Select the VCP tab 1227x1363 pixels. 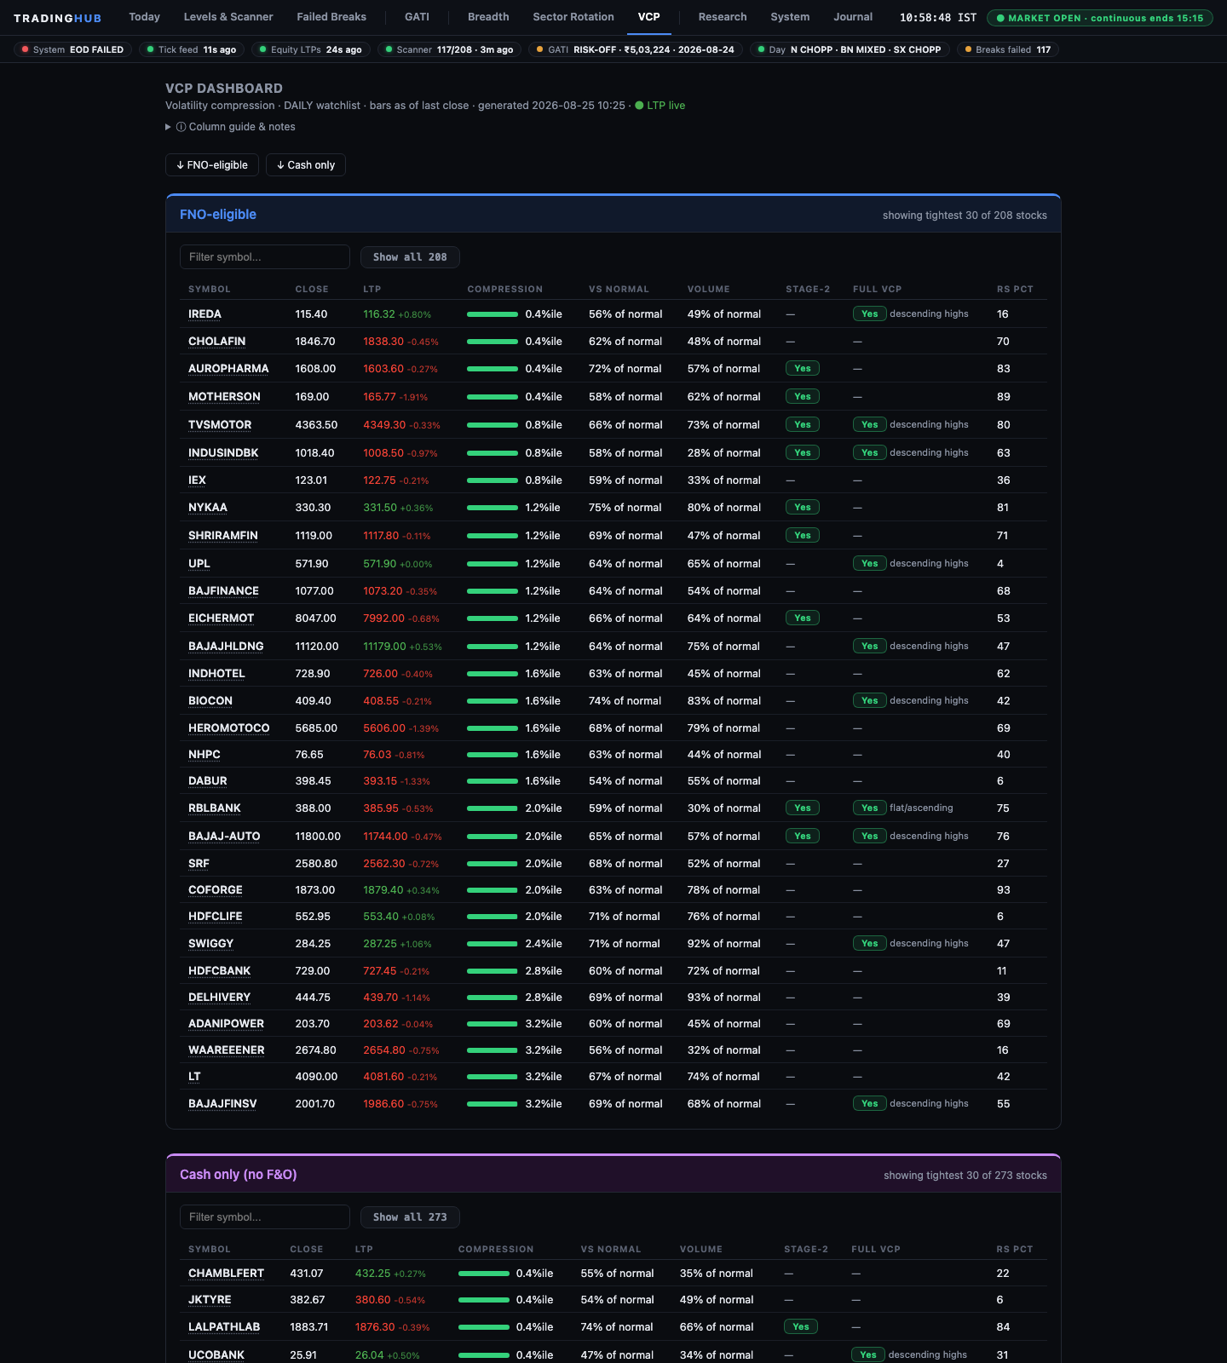(x=649, y=17)
